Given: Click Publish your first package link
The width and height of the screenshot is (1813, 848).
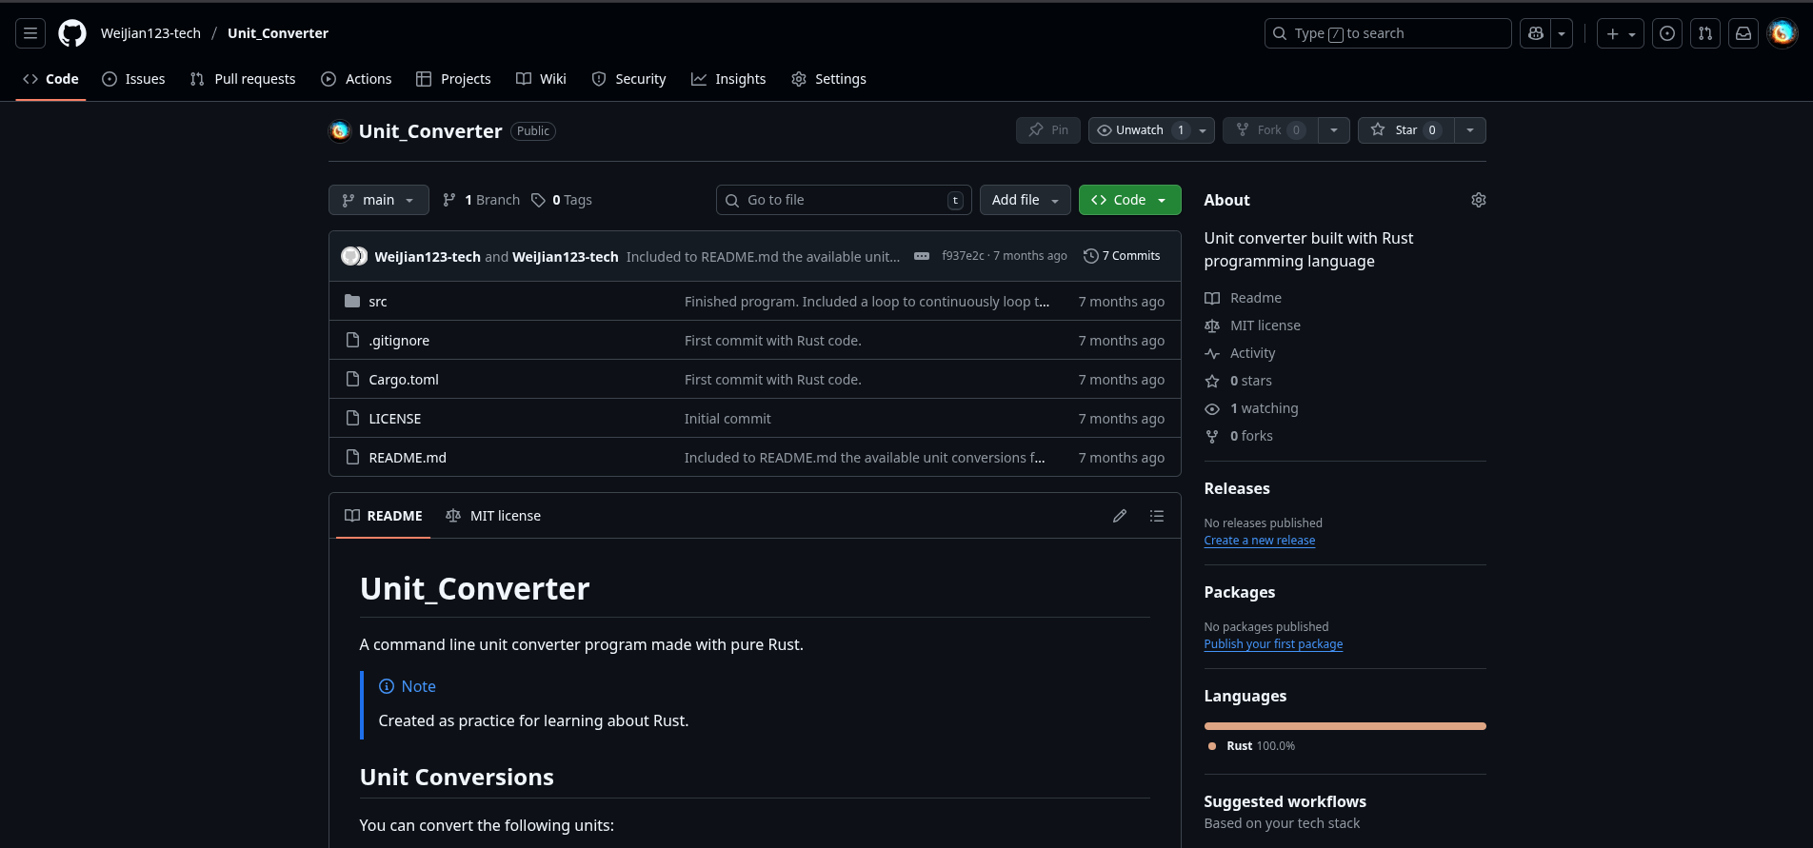Looking at the screenshot, I should (x=1273, y=644).
